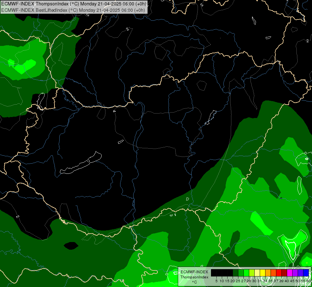The height and width of the screenshot is (287, 312).
Task: Select the pale yellow 30–31 legend swatch
Action: coord(257,273)
